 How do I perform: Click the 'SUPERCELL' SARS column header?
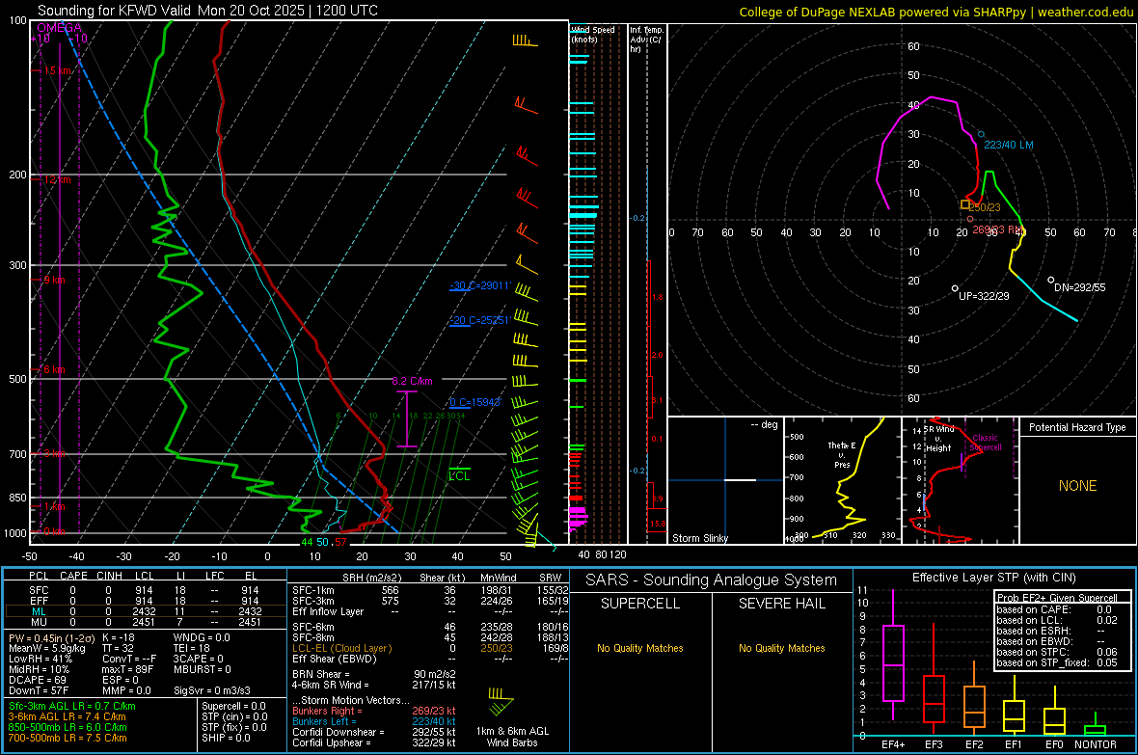(x=640, y=604)
